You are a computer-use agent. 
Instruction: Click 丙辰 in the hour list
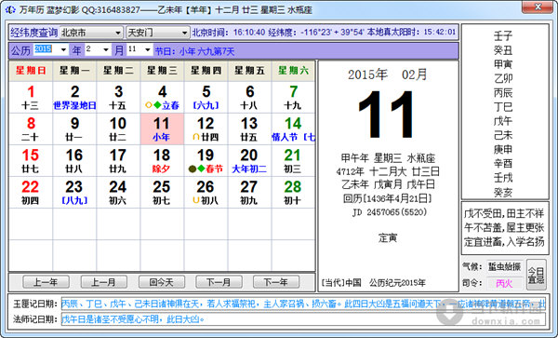pos(503,92)
